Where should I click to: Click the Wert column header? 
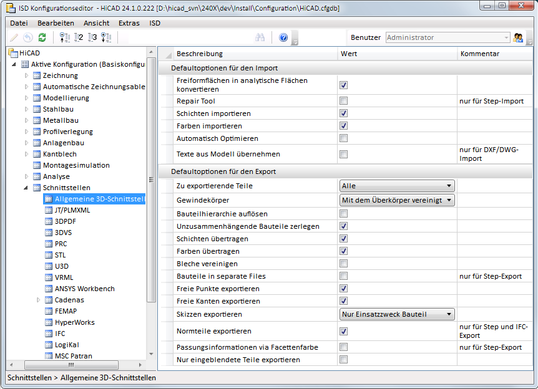click(398, 54)
